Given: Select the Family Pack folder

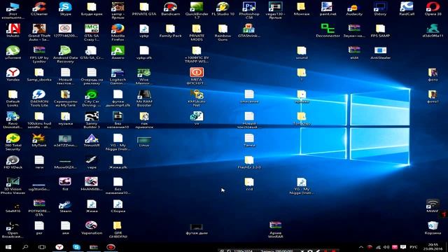Looking at the screenshot, I should point(170,30).
